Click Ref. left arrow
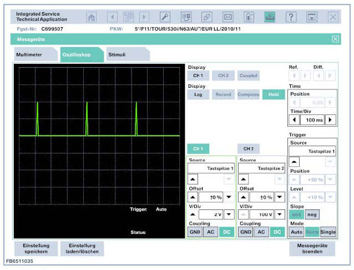Viewport: 354px width, 270px height. [x=294, y=76]
